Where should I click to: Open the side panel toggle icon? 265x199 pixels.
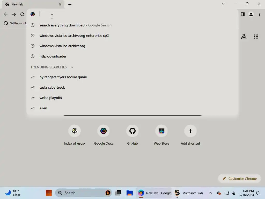pos(243,15)
